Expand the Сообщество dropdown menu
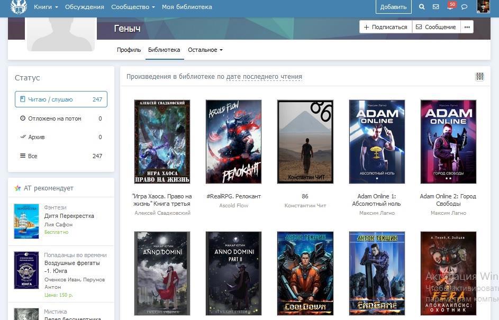 [133, 7]
